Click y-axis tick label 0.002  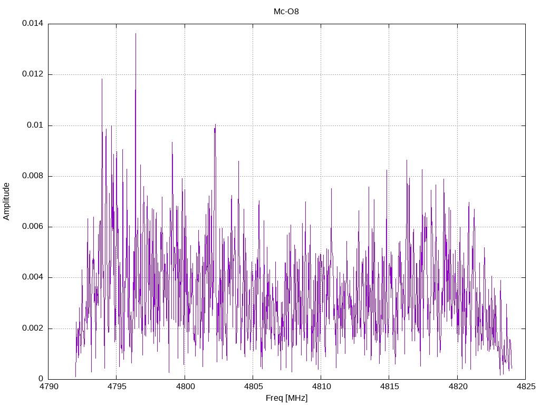point(33,328)
